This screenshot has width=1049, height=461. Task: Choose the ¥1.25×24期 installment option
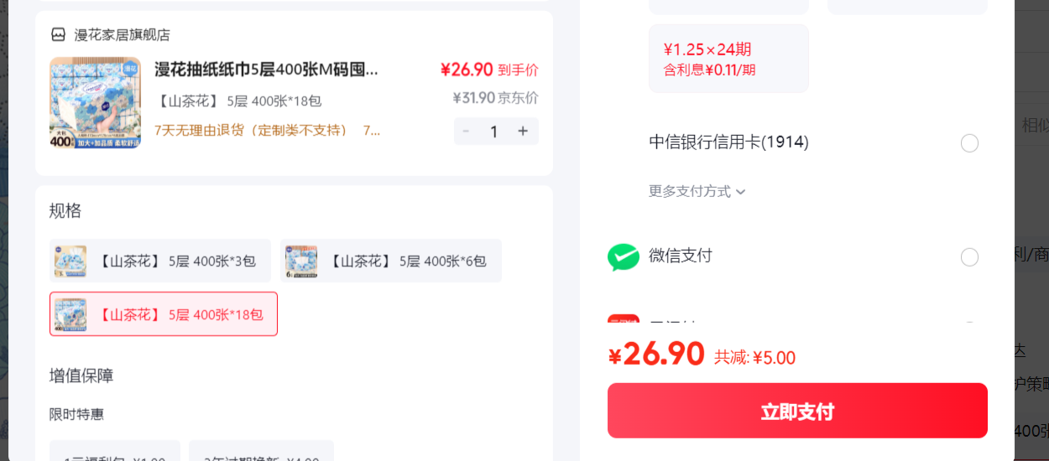(728, 59)
